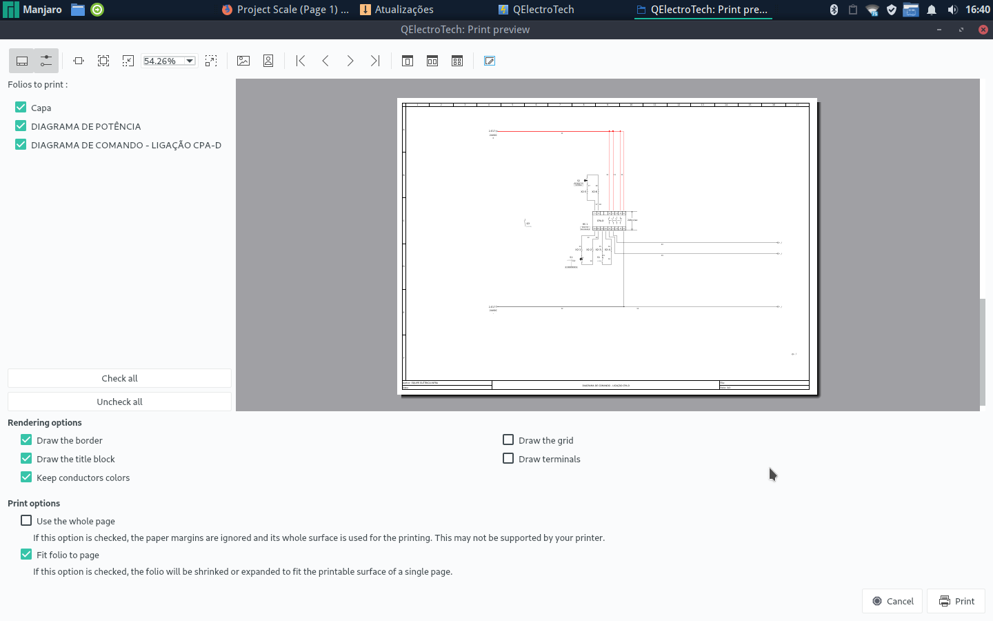Enable Use the whole page
Screen dimensions: 993x621
(x=26, y=520)
